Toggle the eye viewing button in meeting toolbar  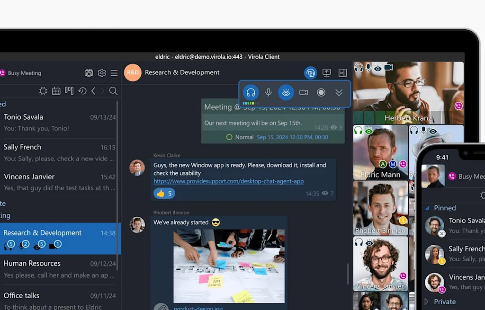click(286, 92)
